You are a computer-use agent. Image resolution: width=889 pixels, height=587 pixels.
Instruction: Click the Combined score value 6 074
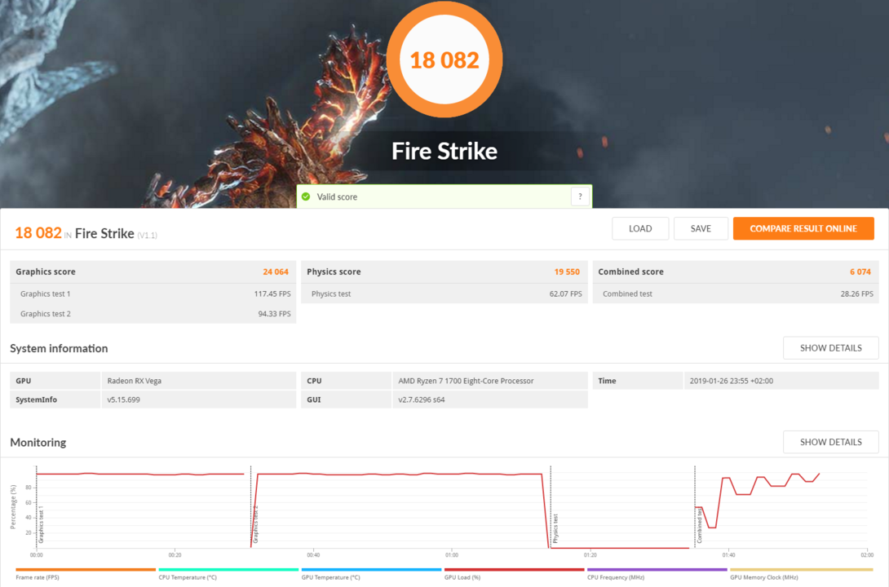tap(860, 272)
